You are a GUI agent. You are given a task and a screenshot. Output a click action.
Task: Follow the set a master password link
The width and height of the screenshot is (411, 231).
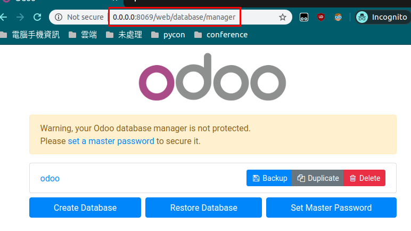pos(111,141)
